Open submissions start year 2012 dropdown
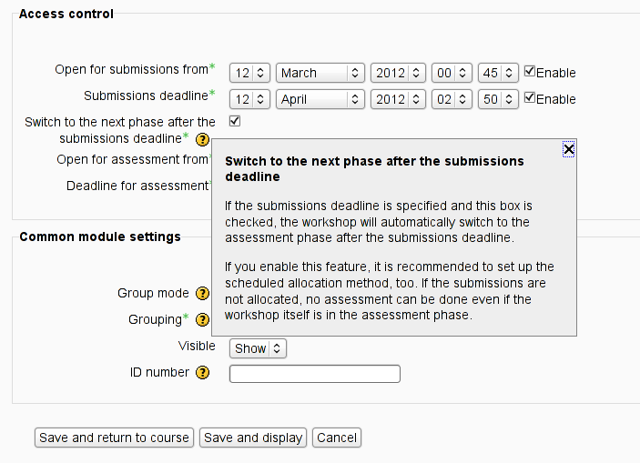The height and width of the screenshot is (463, 640). (398, 73)
